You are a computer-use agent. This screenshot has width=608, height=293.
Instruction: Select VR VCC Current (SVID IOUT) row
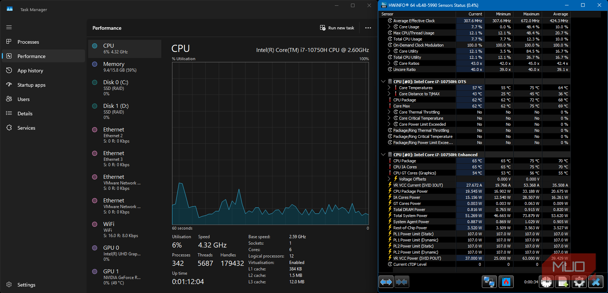tap(475, 185)
